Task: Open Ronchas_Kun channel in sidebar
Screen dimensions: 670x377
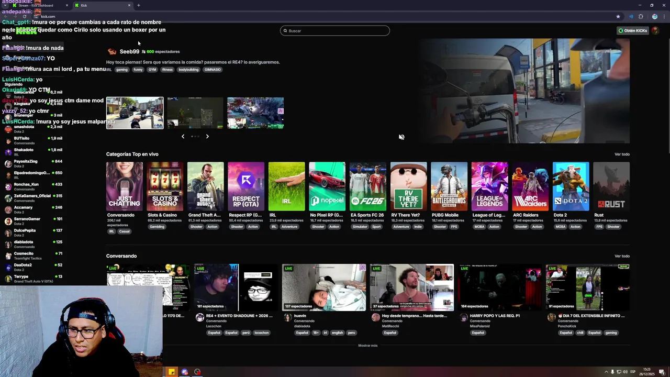Action: click(x=32, y=186)
